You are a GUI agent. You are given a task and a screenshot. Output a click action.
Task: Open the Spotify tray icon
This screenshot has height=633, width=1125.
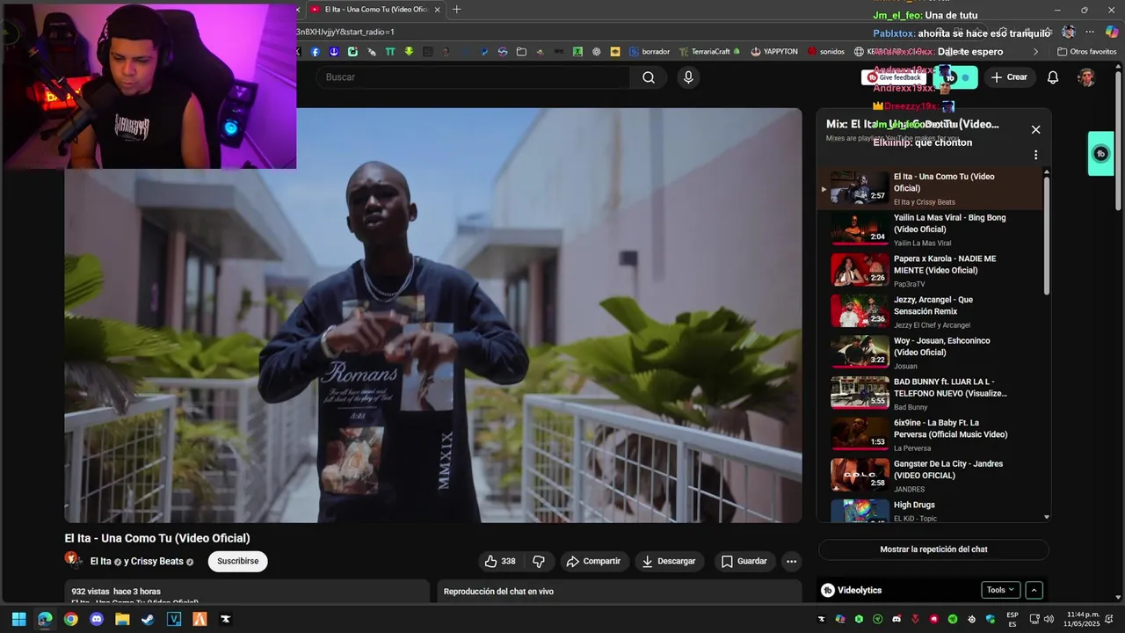point(953,619)
